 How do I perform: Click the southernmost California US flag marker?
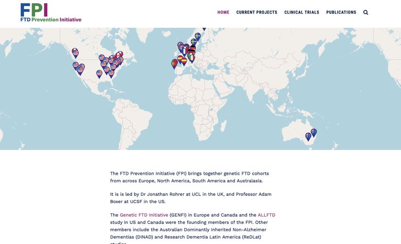[x=80, y=71]
